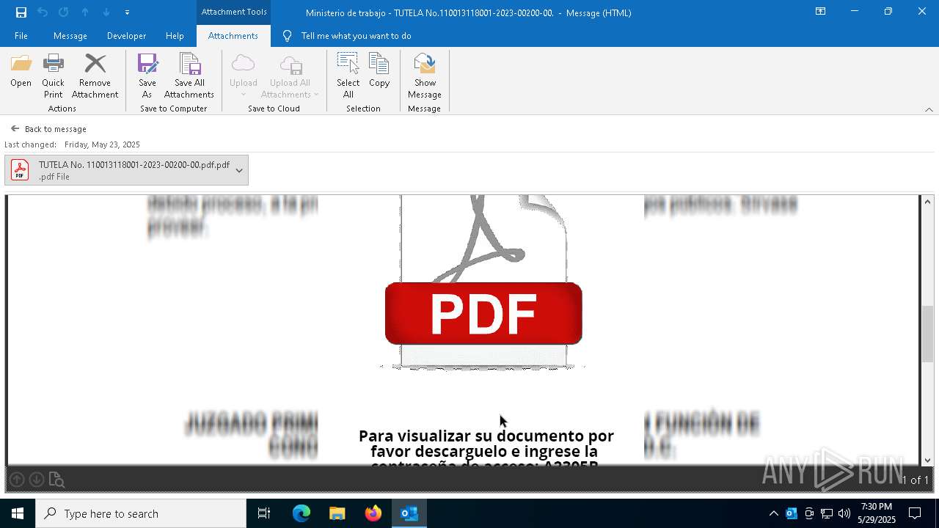Launch Microsoft Edge from the taskbar
The width and height of the screenshot is (939, 528).
pyautogui.click(x=302, y=513)
